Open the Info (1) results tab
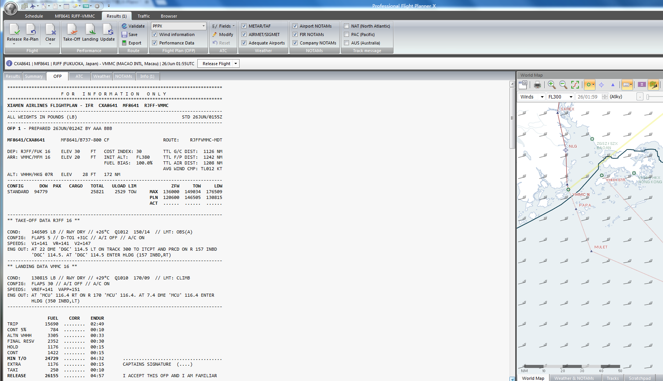Viewport: 663px width, 381px height. pos(147,76)
